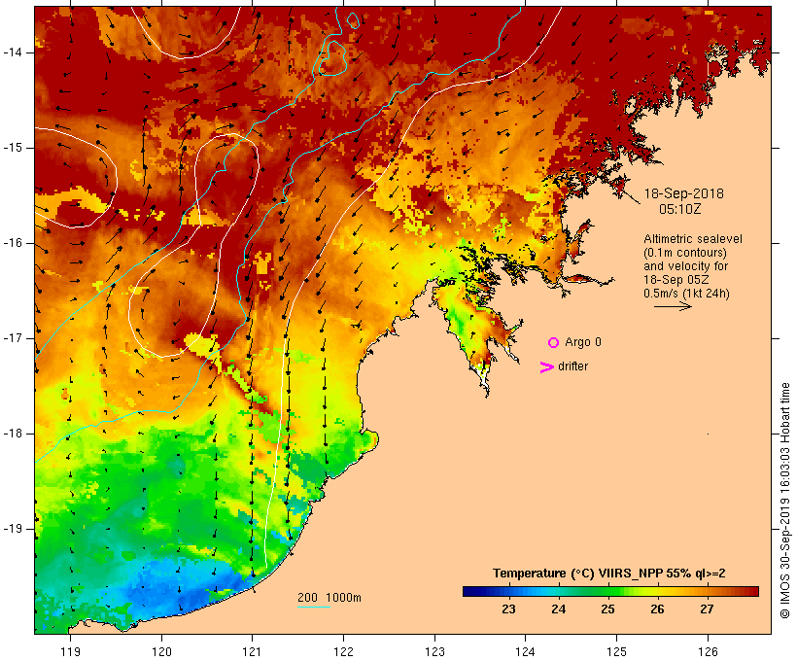Click the magenta Argo 0 circle marker

click(553, 343)
